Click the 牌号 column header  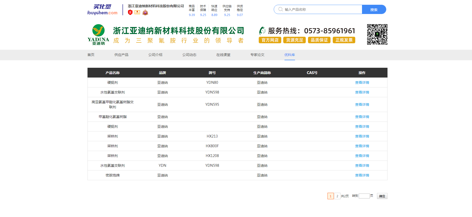coord(212,73)
